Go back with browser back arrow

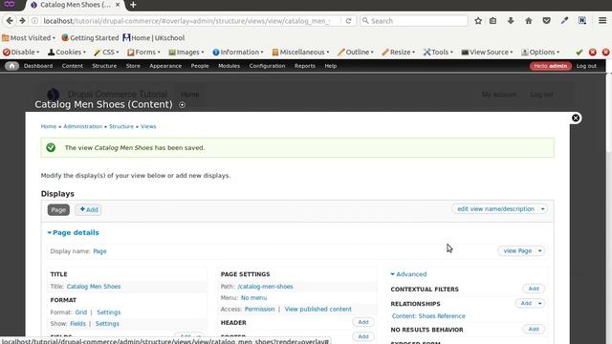(10, 21)
